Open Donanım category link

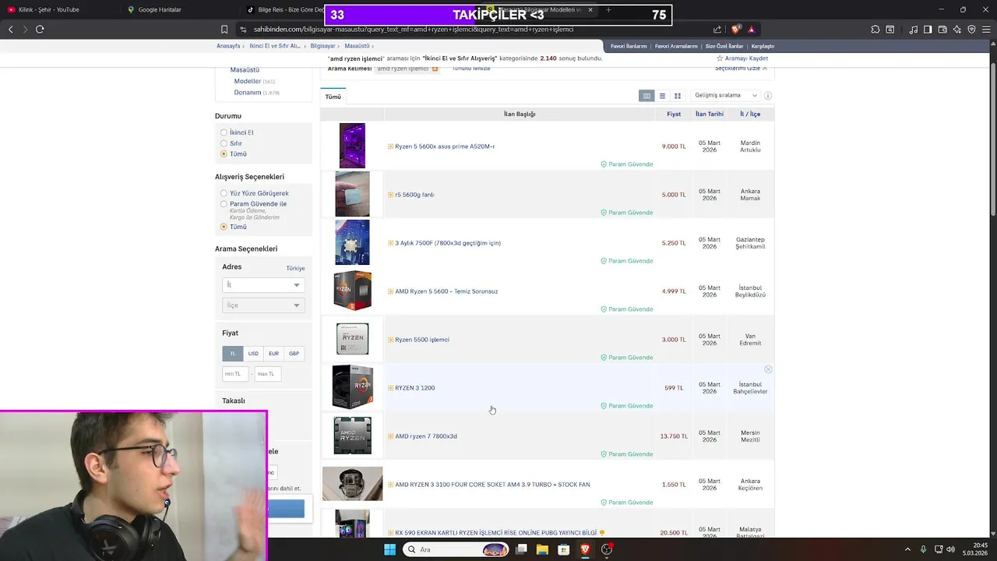pos(248,92)
